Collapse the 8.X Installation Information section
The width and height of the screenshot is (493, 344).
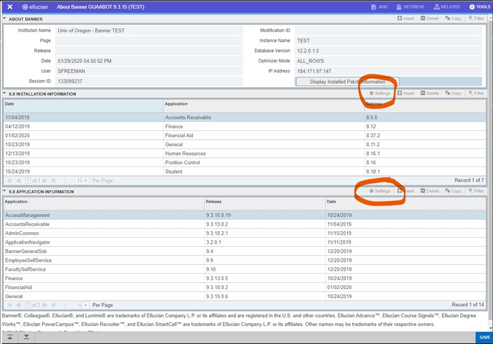coord(4,93)
